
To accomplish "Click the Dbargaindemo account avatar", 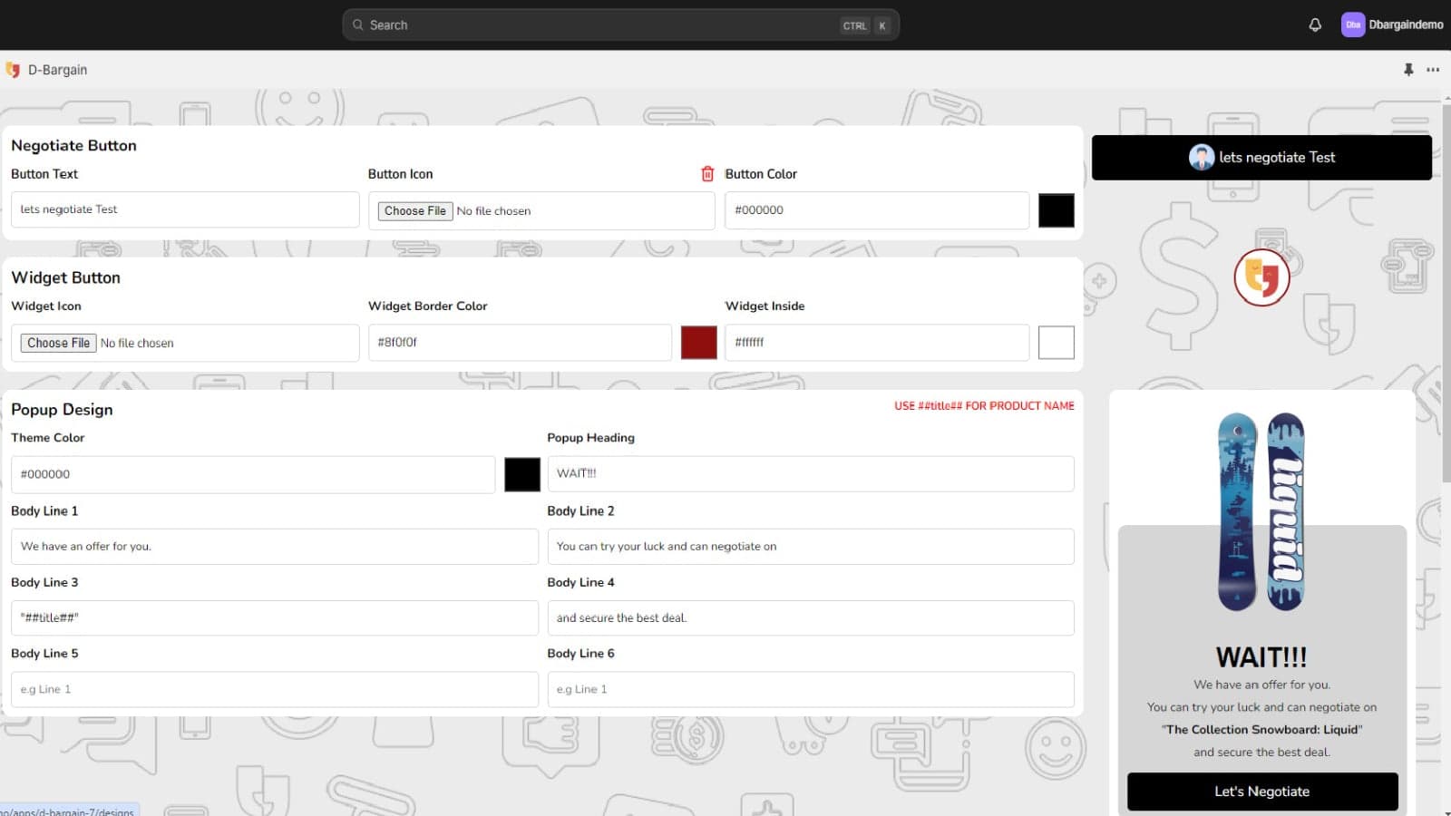I will tap(1352, 25).
